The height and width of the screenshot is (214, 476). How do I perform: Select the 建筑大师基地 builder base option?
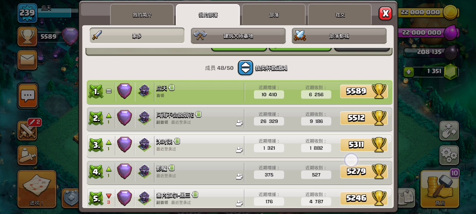point(238,36)
